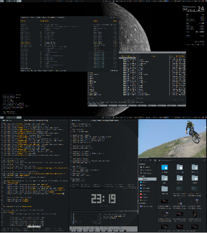Click the 23:19 terminal clock
Image resolution: width=207 pixels, height=233 pixels.
click(x=103, y=199)
